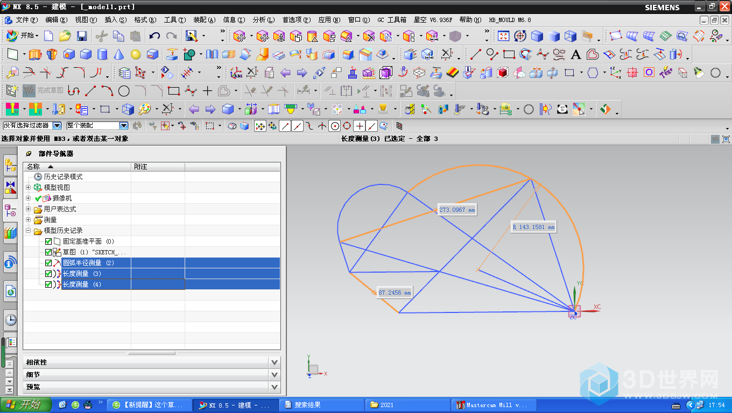The image size is (732, 413).
Task: Uncheck the 长度测量 (4) checkbox
Action: click(48, 284)
